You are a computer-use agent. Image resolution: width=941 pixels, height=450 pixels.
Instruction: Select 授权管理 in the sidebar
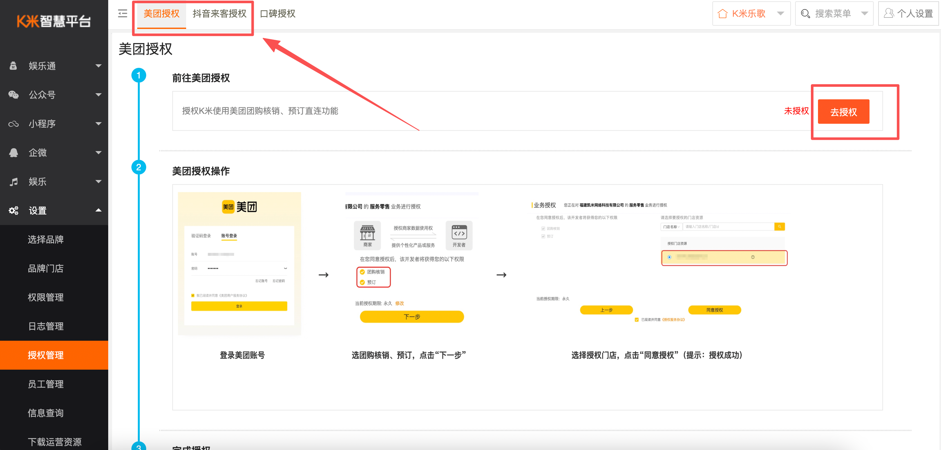[x=54, y=355]
